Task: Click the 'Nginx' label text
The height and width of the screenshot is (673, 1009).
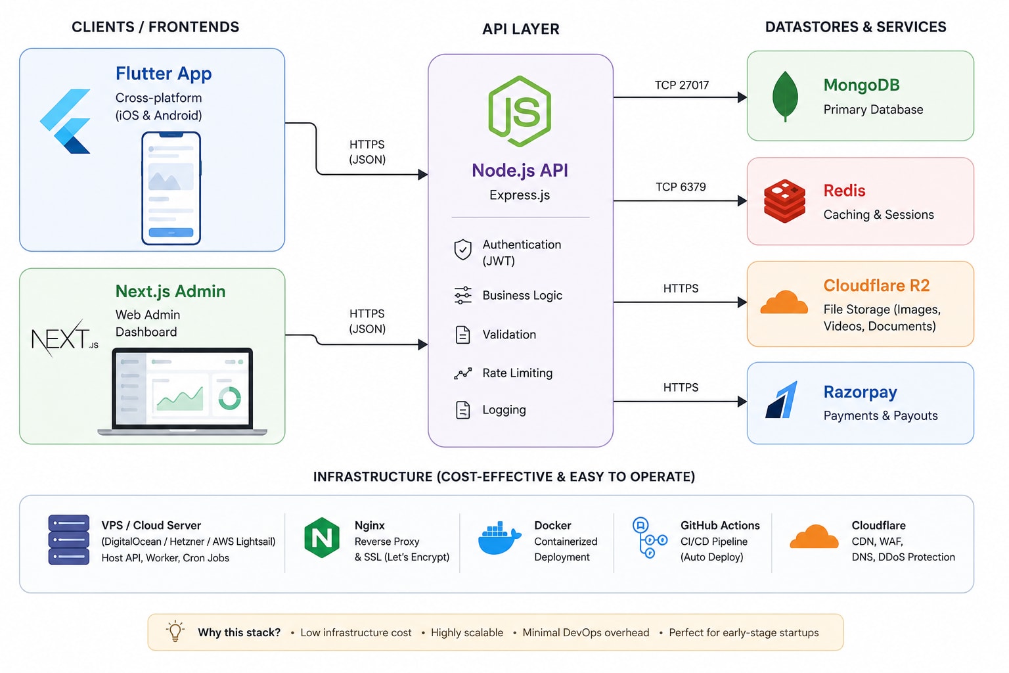Action: tap(369, 526)
